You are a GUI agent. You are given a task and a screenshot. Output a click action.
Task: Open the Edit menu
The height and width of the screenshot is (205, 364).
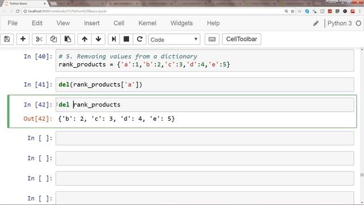37,23
